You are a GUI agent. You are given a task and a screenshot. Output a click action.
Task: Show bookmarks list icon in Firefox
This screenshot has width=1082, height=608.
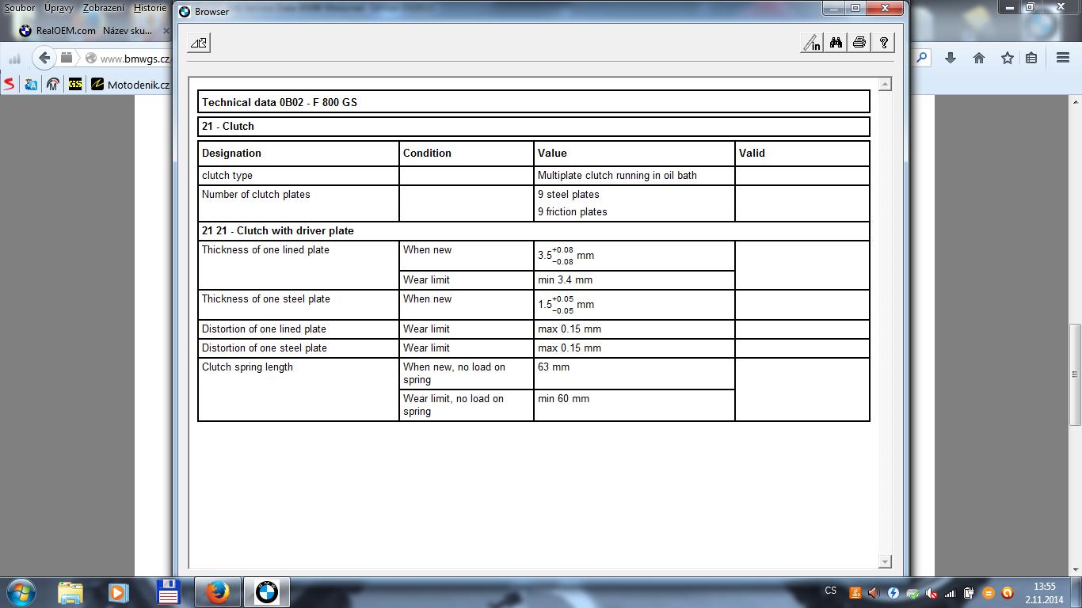click(1031, 58)
